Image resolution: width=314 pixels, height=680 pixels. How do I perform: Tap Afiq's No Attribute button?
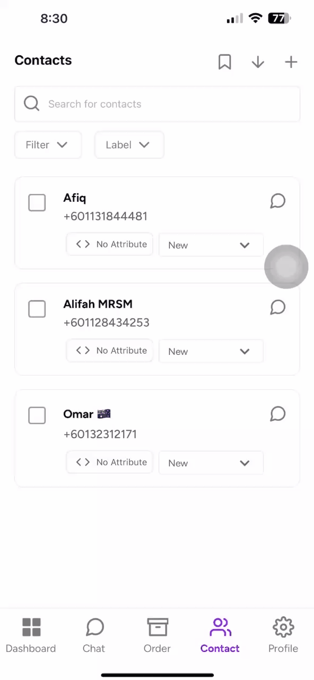point(110,244)
